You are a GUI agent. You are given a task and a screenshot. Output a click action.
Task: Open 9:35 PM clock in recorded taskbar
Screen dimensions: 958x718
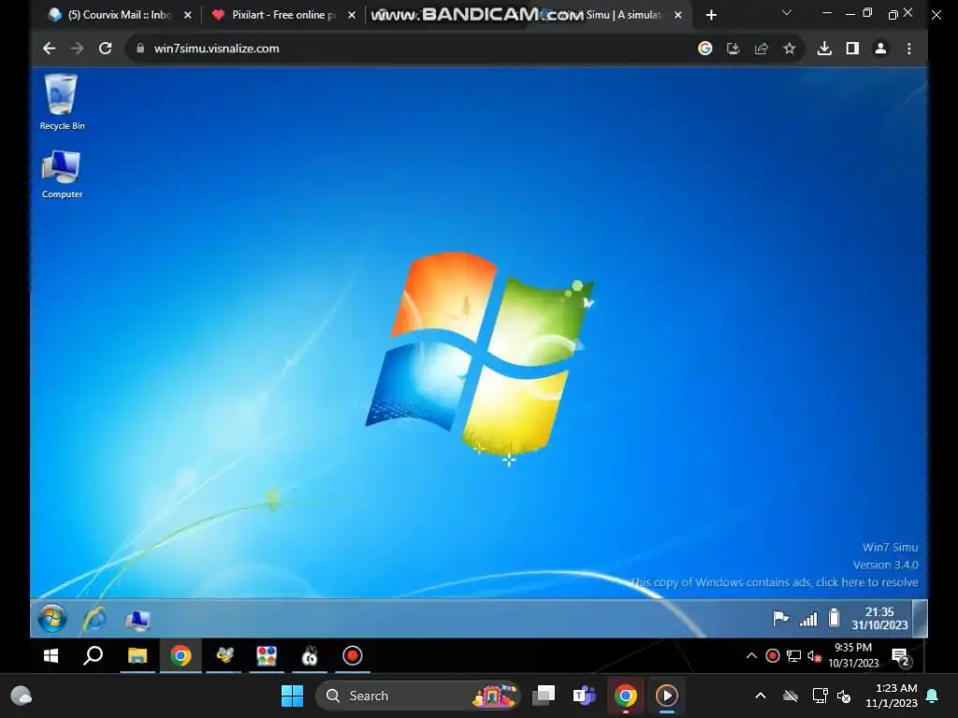(853, 655)
